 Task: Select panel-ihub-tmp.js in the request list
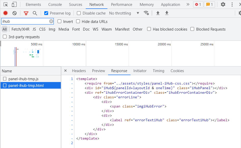click(23, 79)
